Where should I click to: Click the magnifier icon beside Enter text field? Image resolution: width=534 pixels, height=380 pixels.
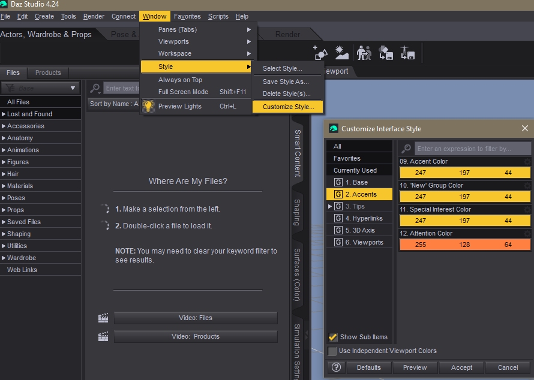tap(95, 88)
